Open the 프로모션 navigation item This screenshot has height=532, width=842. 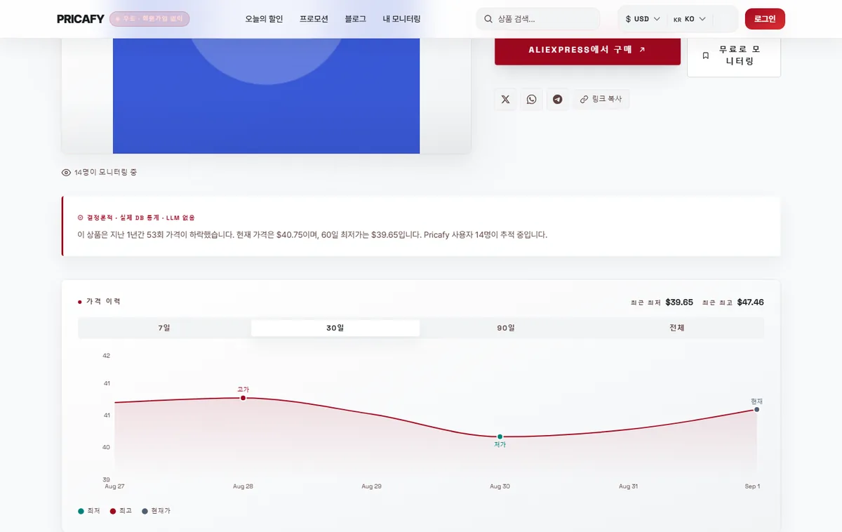314,19
